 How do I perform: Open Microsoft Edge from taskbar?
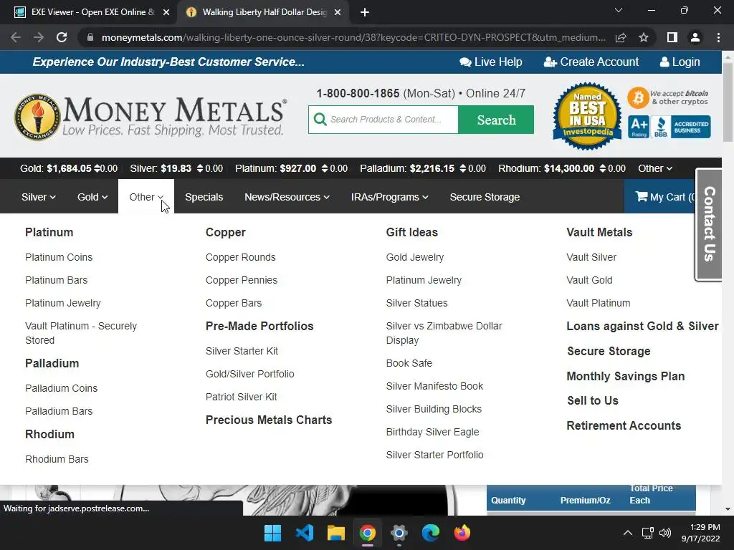(430, 533)
